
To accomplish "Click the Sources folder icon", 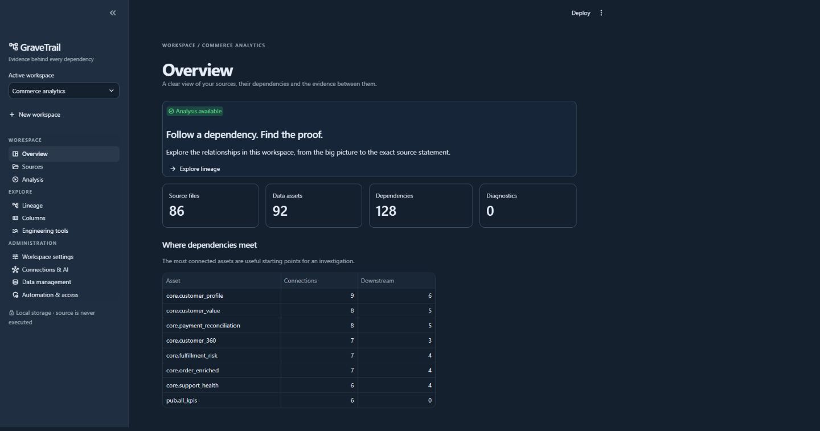I will pyautogui.click(x=15, y=167).
